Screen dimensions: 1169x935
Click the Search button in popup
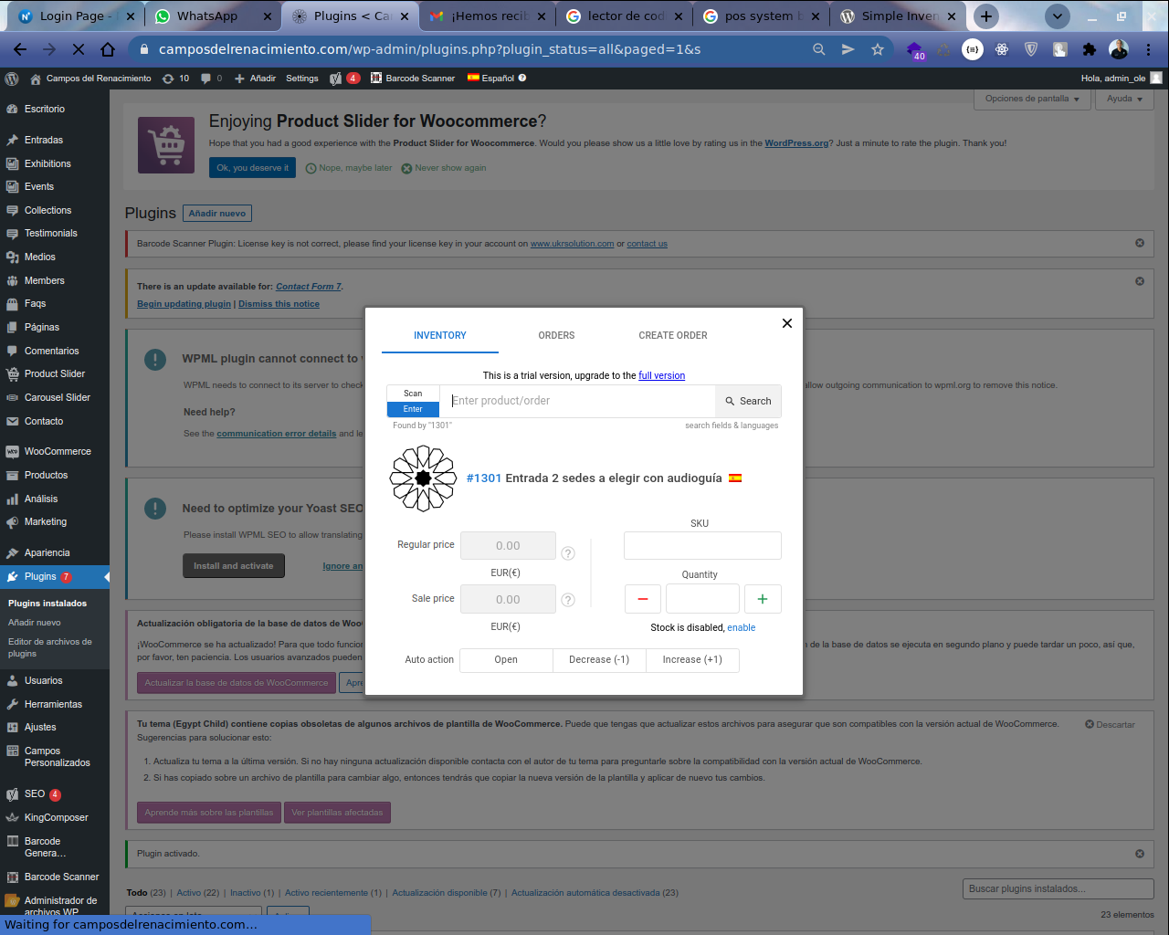tap(748, 401)
